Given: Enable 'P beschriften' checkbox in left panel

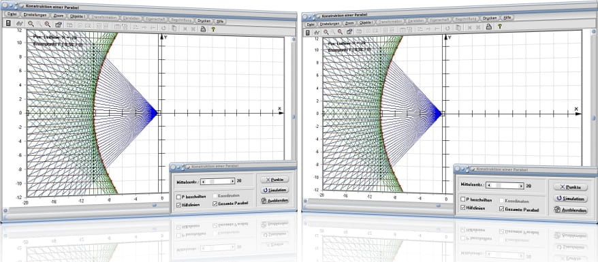Looking at the screenshot, I should 178,197.
